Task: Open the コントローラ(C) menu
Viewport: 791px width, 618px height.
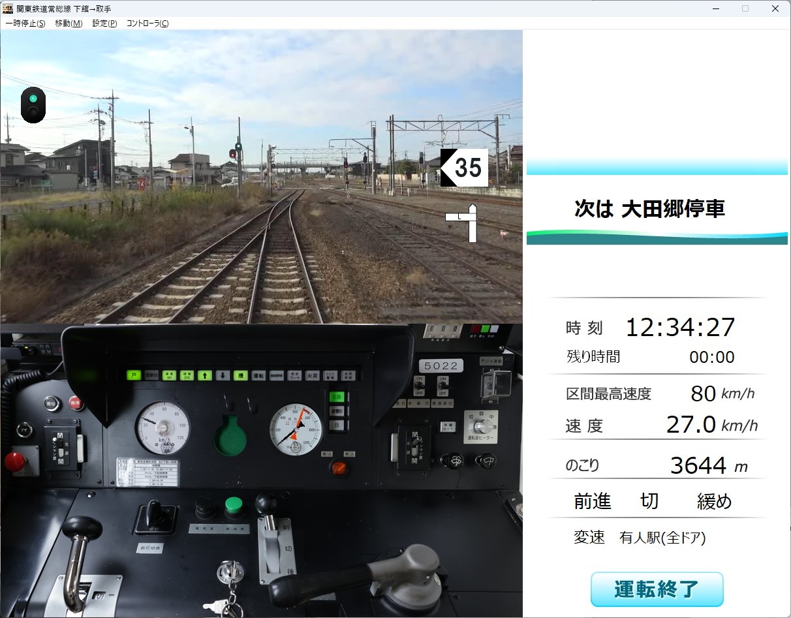Action: pos(147,23)
